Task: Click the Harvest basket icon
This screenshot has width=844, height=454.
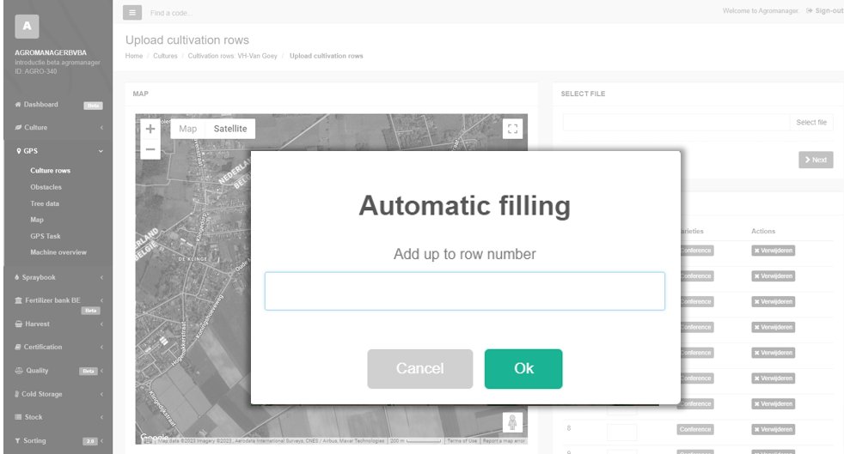Action: (x=18, y=324)
